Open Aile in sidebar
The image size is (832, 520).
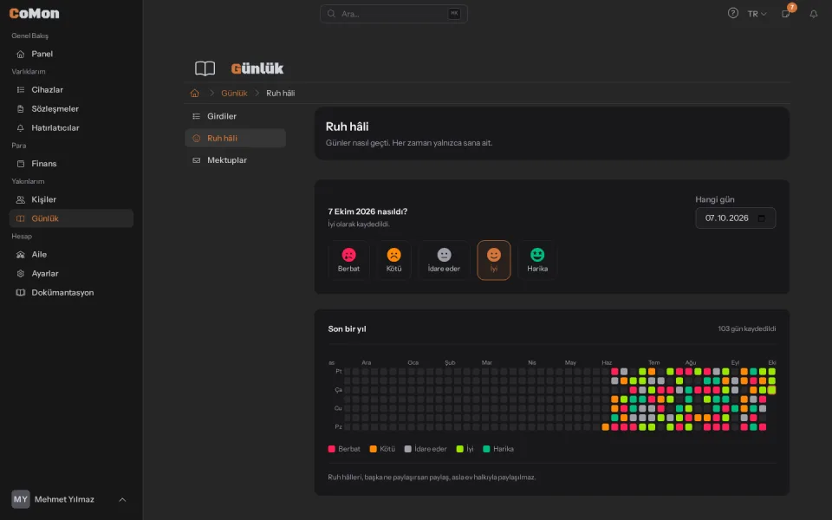click(71, 255)
